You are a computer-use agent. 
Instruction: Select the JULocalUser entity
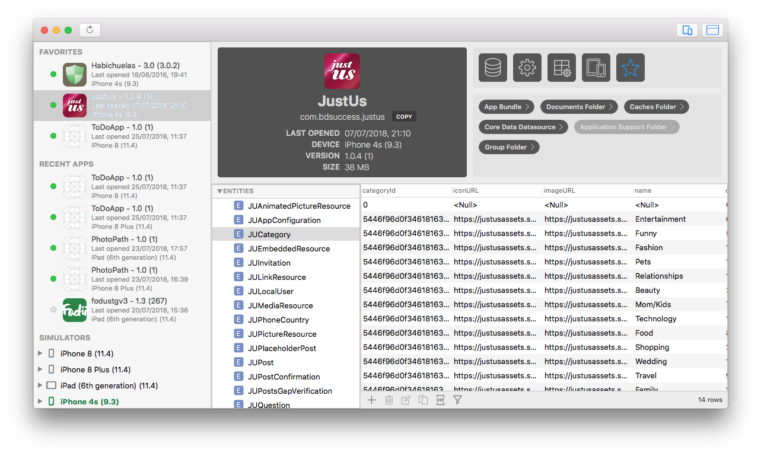(270, 291)
